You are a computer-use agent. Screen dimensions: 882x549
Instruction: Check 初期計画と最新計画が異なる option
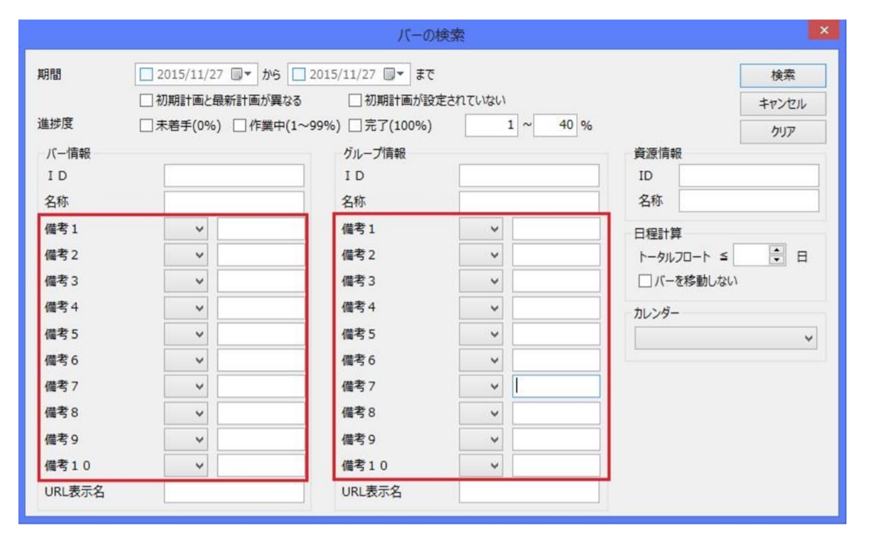pos(146,101)
